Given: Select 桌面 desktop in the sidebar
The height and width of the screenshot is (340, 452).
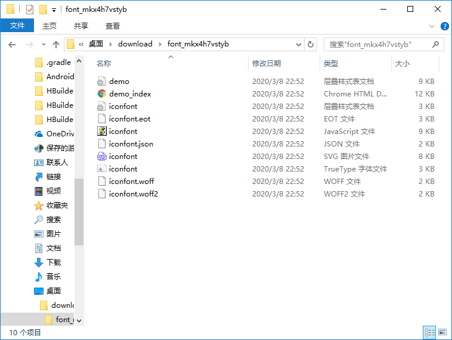Looking at the screenshot, I should tap(48, 291).
